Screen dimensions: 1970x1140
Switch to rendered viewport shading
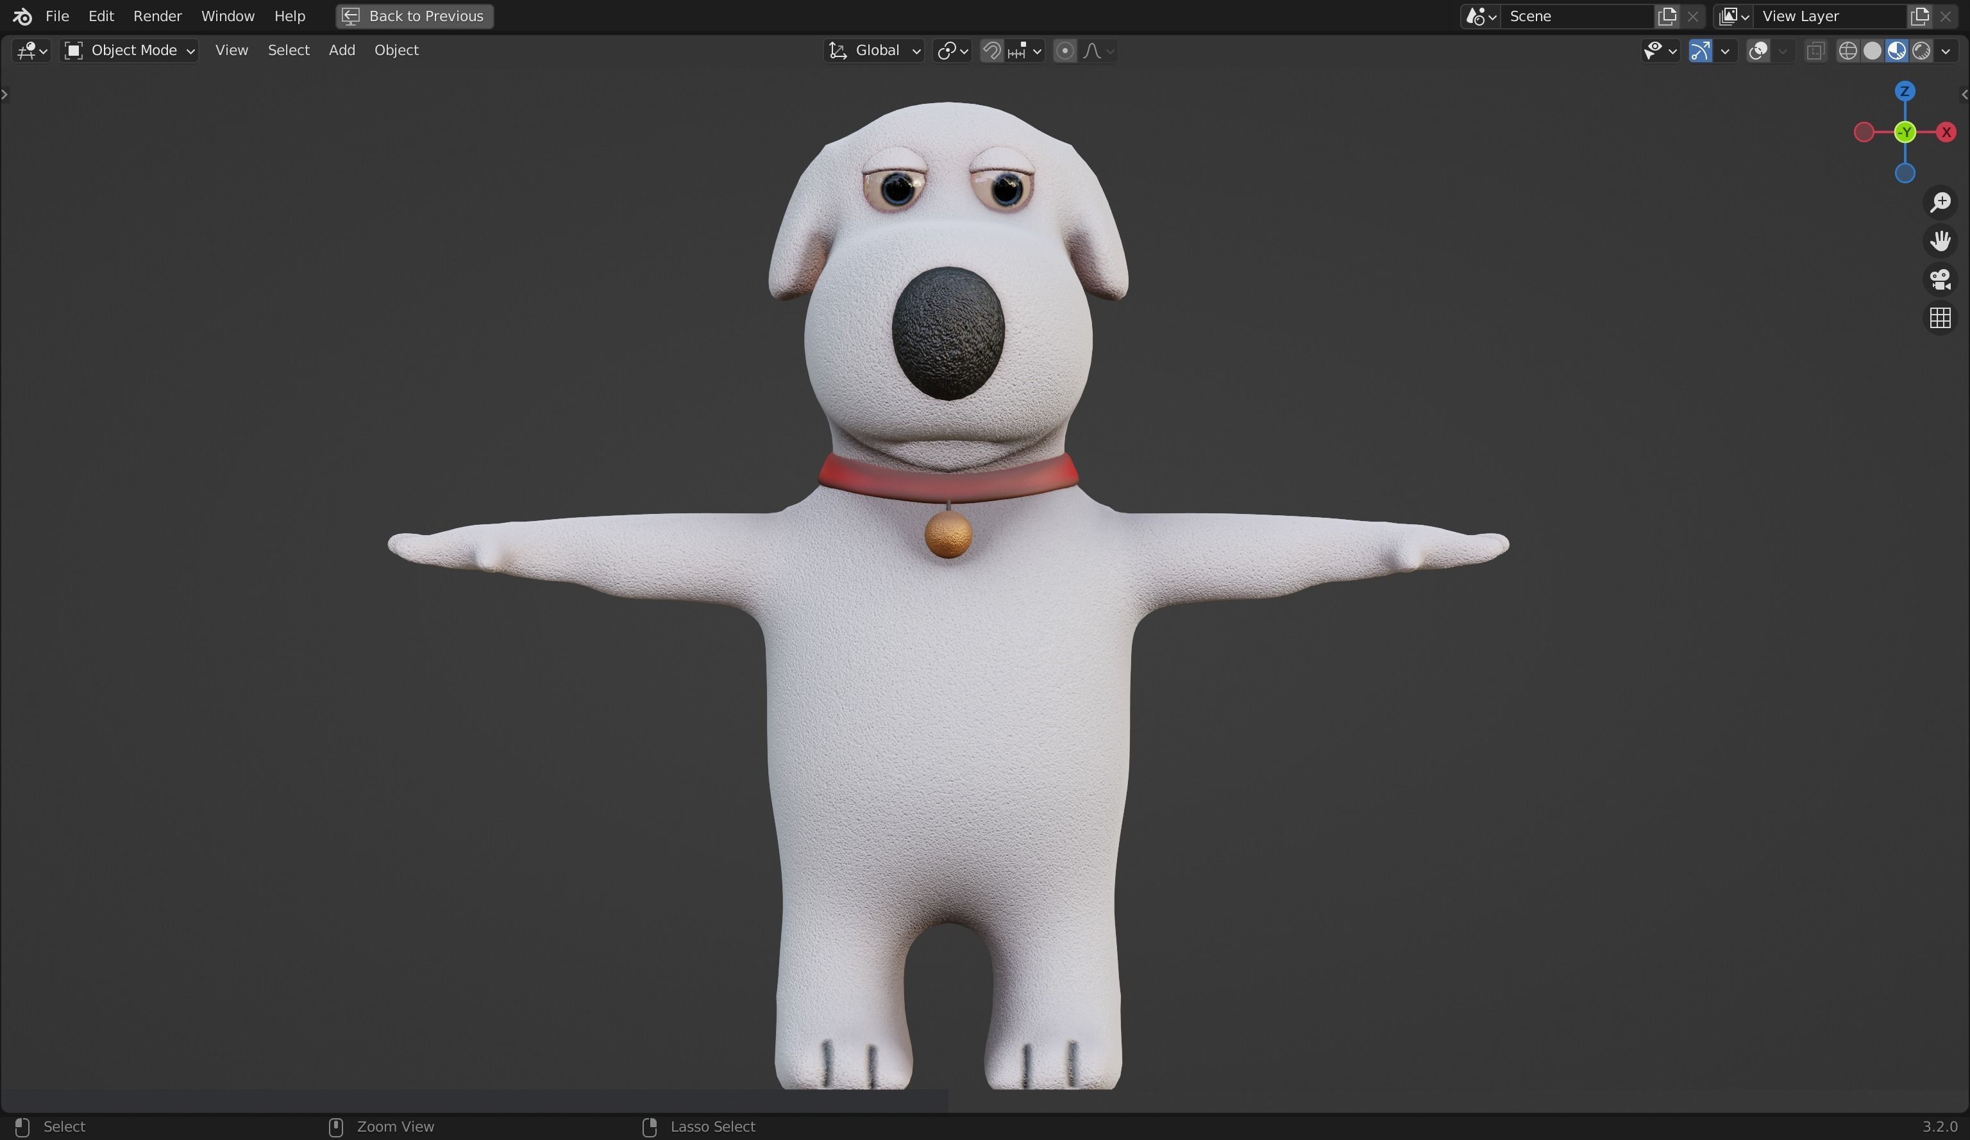point(1921,51)
